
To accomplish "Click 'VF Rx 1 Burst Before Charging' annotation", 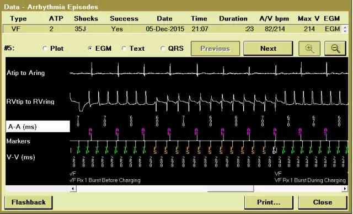I will (x=105, y=180).
